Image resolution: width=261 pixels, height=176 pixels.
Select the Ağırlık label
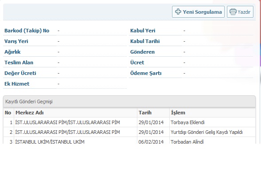(12, 52)
